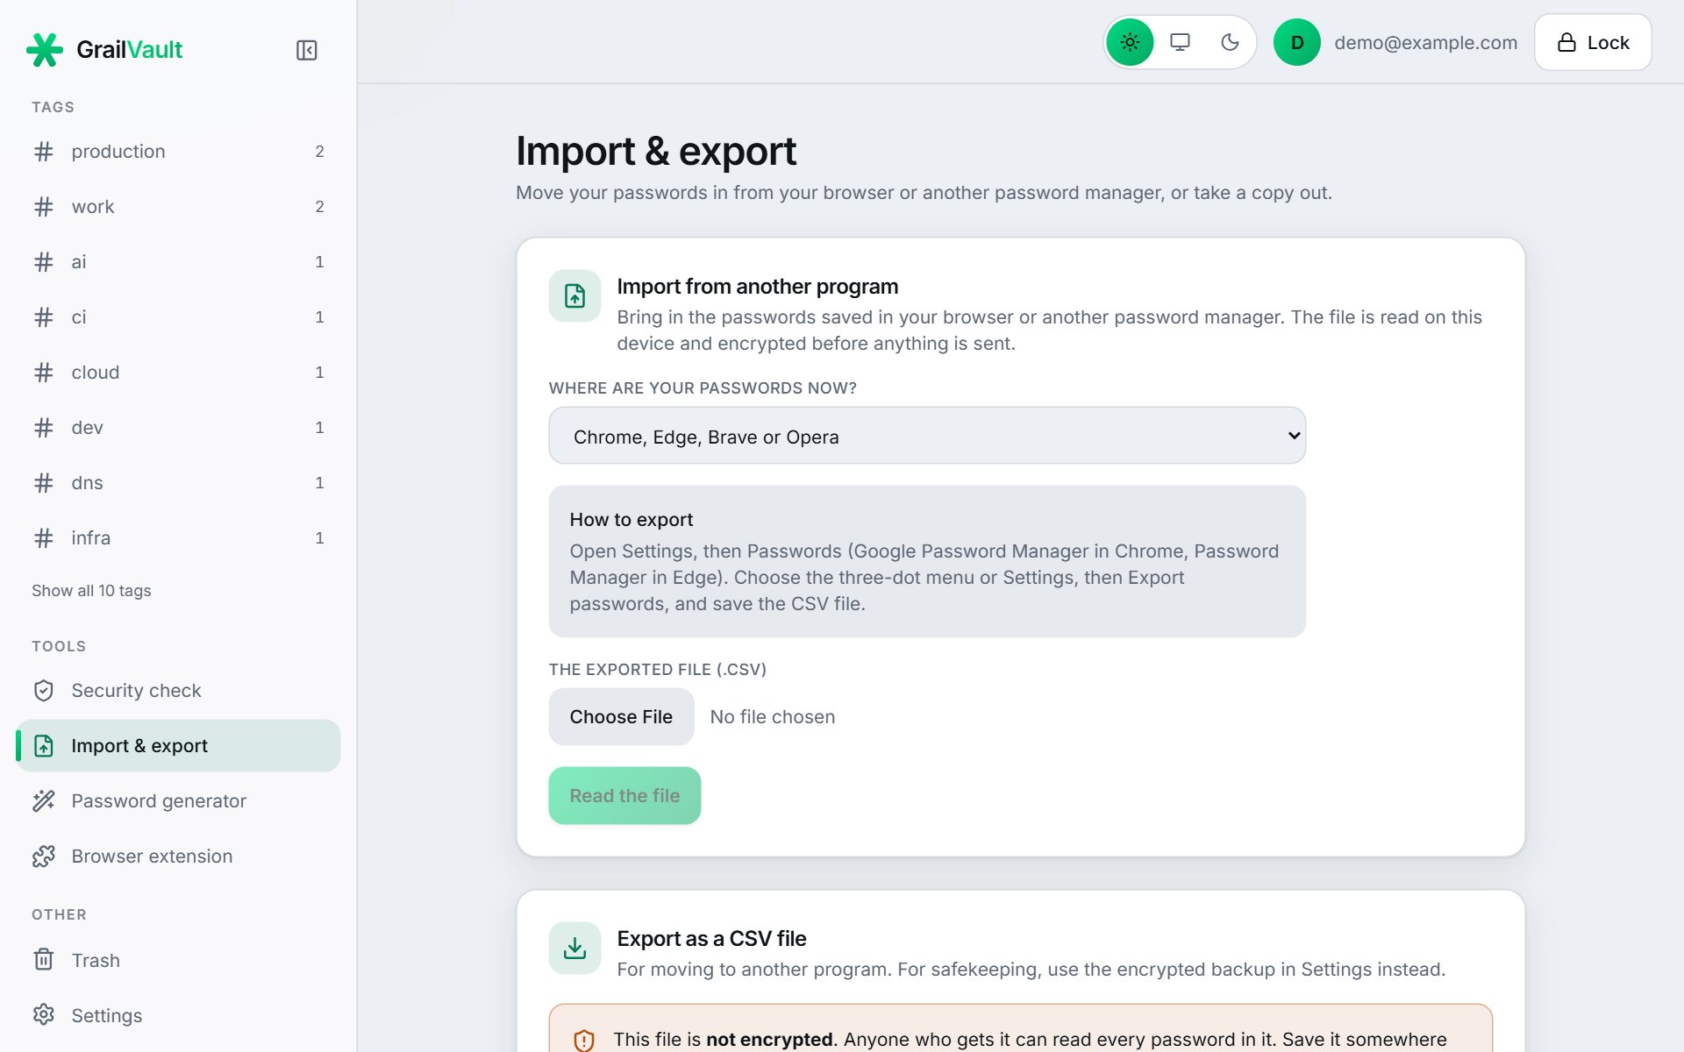
Task: Click the 'Export as a CSV file' heading
Action: coord(711,939)
